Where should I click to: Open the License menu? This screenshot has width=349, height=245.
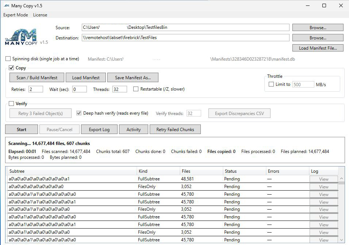(x=40, y=15)
